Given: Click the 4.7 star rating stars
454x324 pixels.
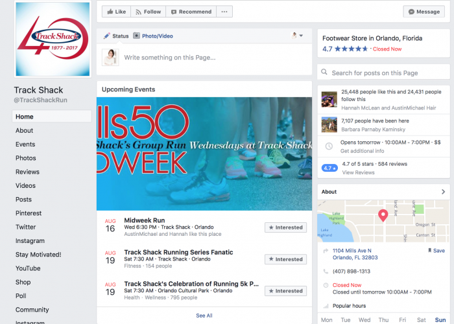Looking at the screenshot, I should point(351,49).
